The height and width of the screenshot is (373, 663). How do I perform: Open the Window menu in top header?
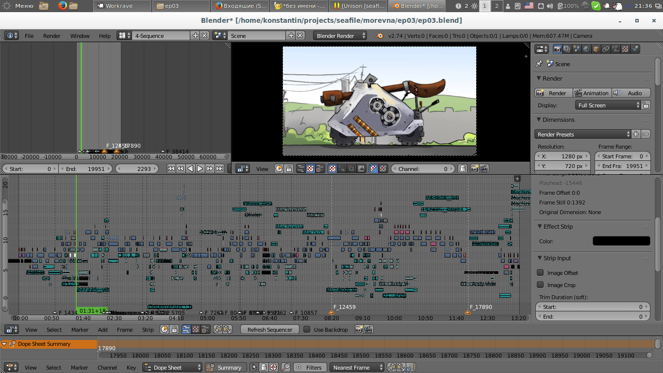[x=80, y=35]
